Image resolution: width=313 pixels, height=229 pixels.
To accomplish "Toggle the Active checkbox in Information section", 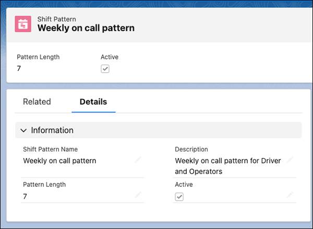I will tap(179, 197).
